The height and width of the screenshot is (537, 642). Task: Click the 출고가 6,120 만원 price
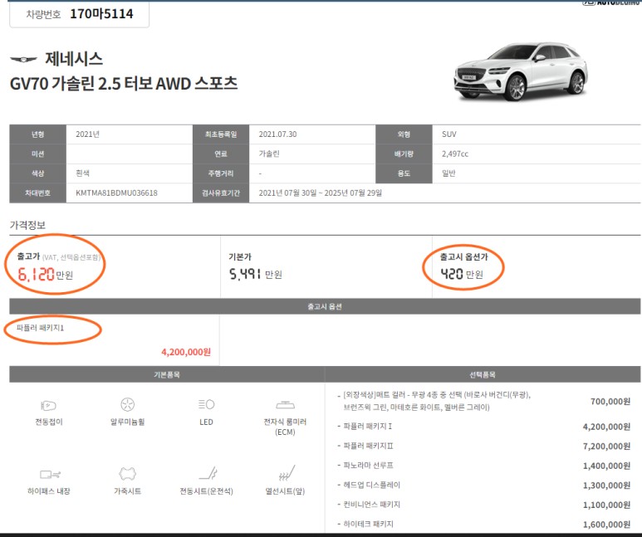click(x=45, y=274)
